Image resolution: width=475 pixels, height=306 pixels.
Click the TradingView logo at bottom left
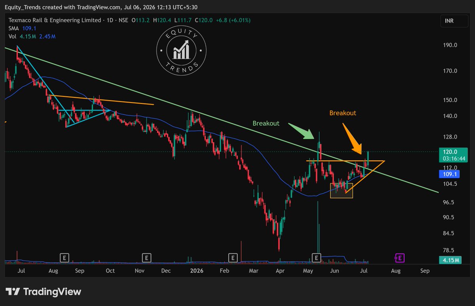coord(44,292)
